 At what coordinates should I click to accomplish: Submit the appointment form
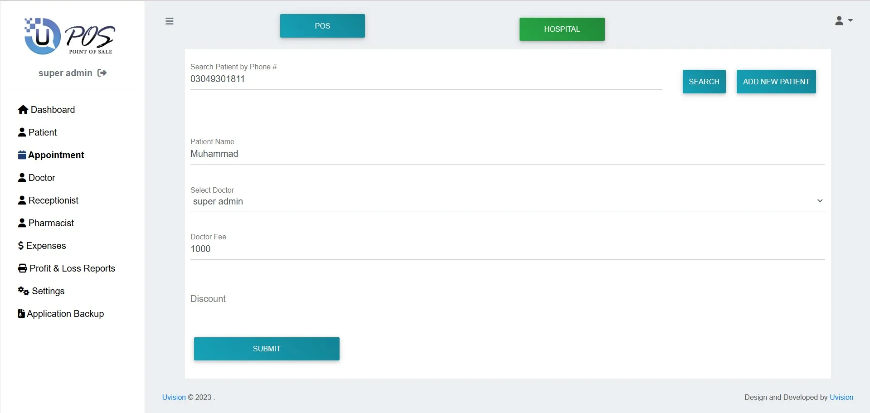267,349
